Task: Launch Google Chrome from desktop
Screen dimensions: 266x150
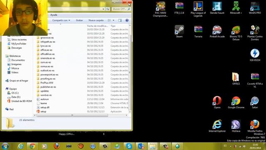Action: click(x=236, y=102)
